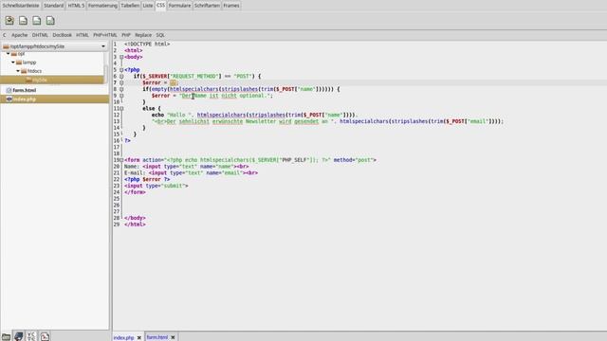The width and height of the screenshot is (607, 341).
Task: Click the htdocs folder icon in the tree
Action: click(24, 71)
